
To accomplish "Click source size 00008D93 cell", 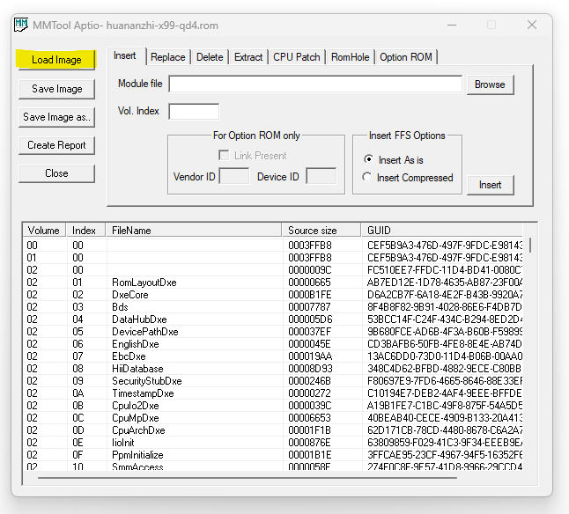I will tap(310, 369).
